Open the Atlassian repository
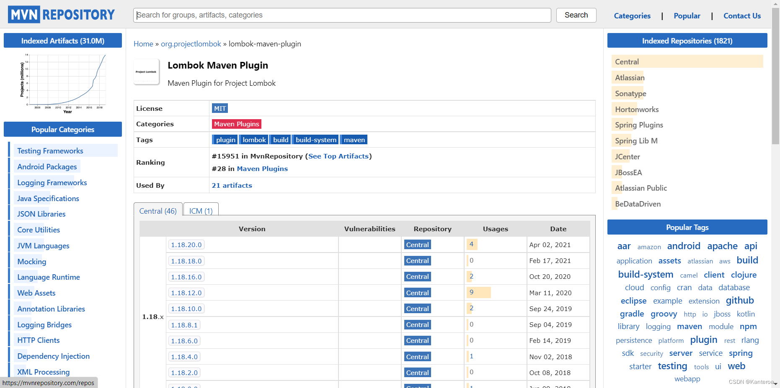Viewport: 780px width, 388px height. [x=630, y=78]
